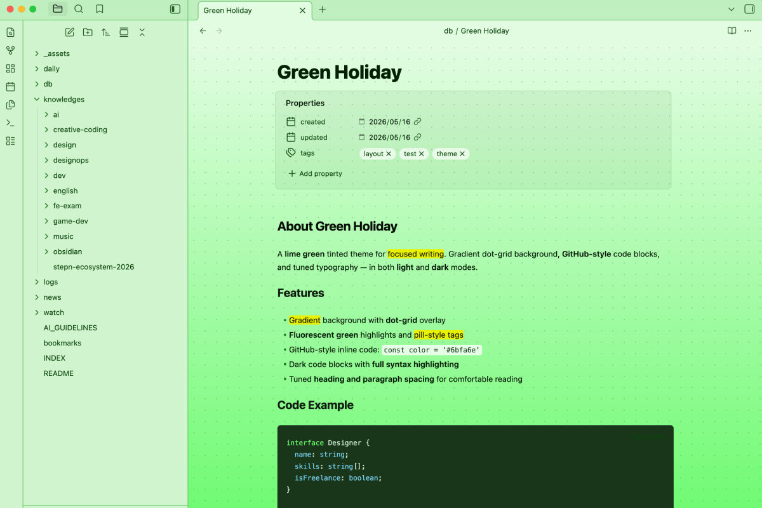Open graph view ribbon icon
762x508 pixels.
click(x=10, y=50)
